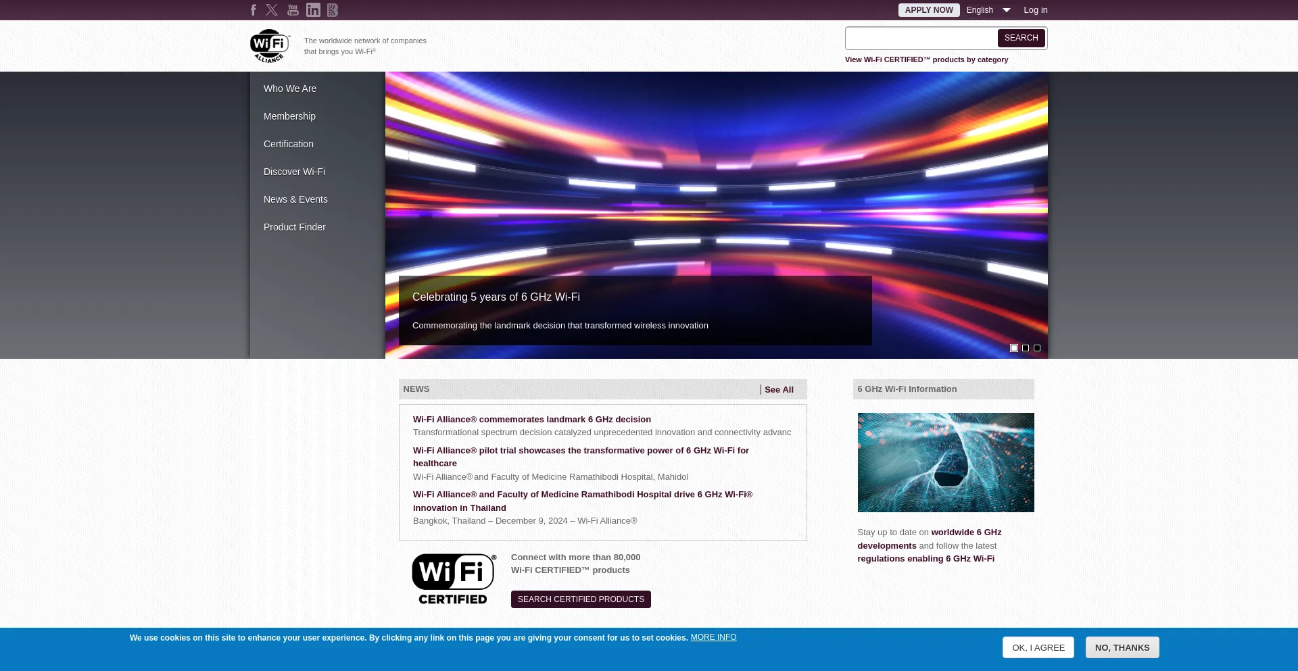
Task: Open the Product Finder menu item
Action: pyautogui.click(x=295, y=227)
